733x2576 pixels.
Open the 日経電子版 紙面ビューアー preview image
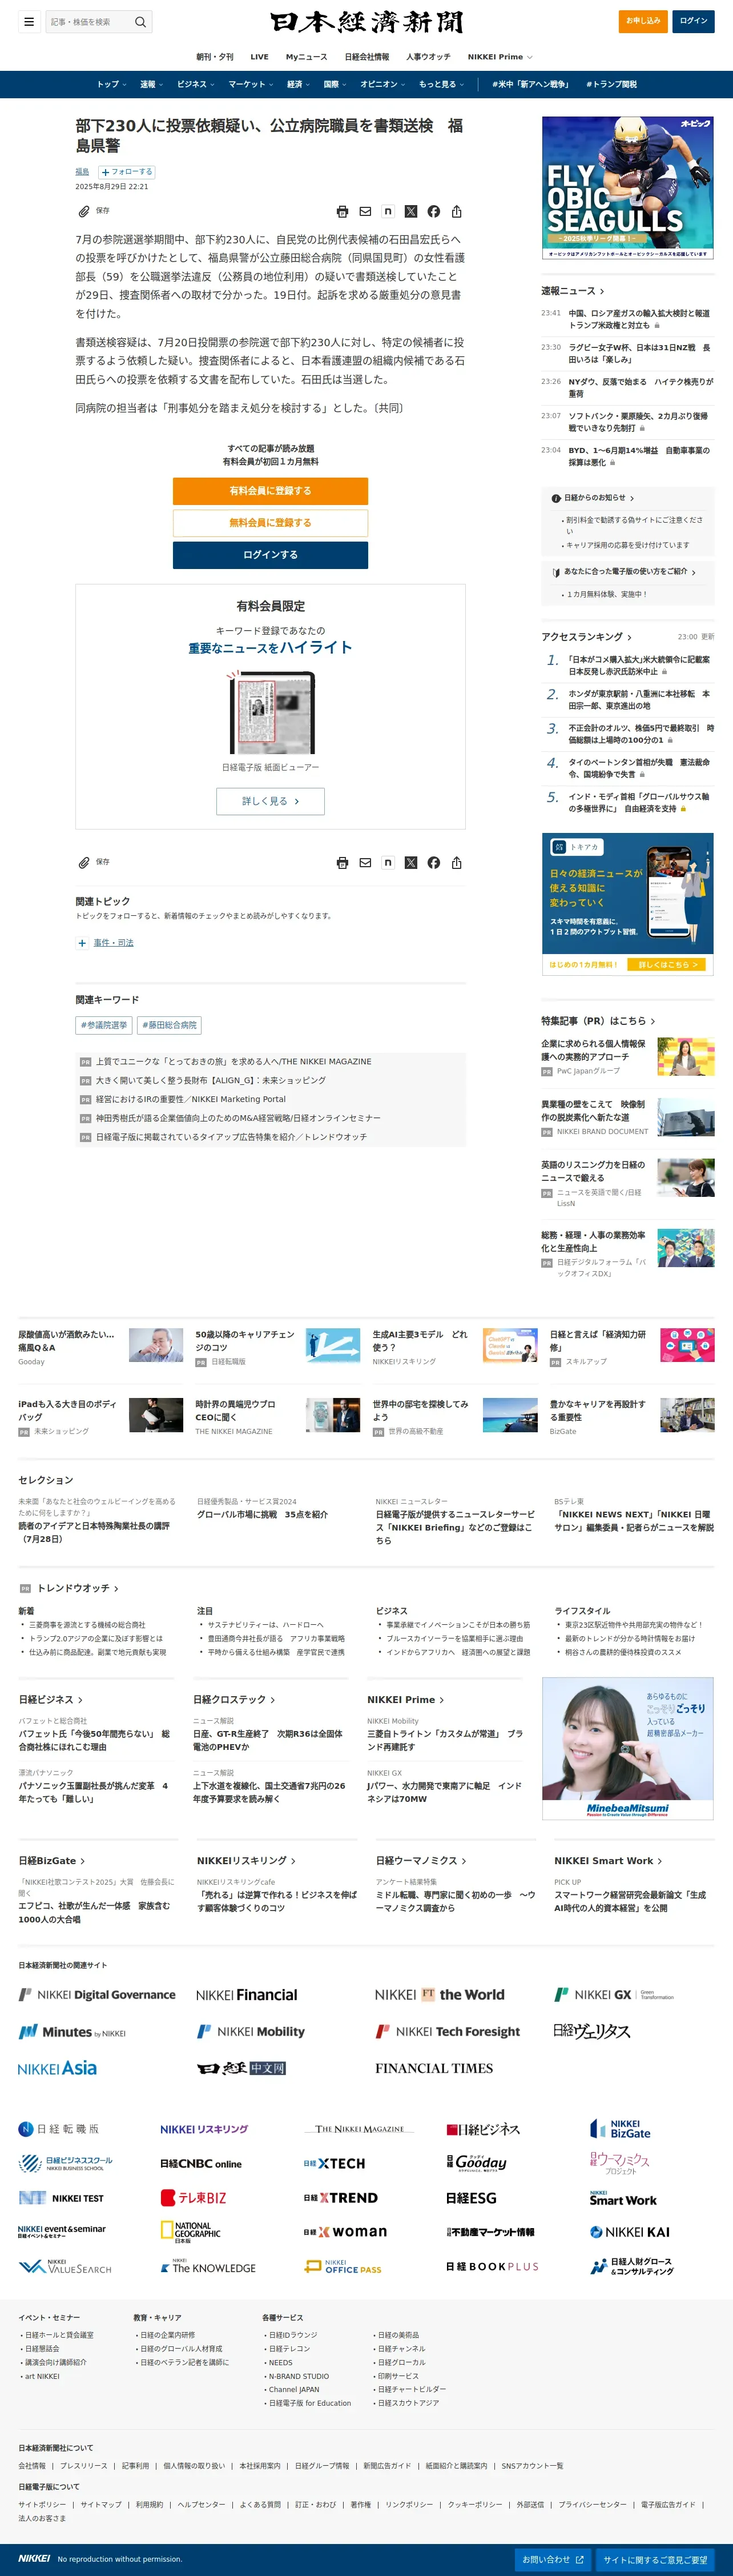(271, 712)
